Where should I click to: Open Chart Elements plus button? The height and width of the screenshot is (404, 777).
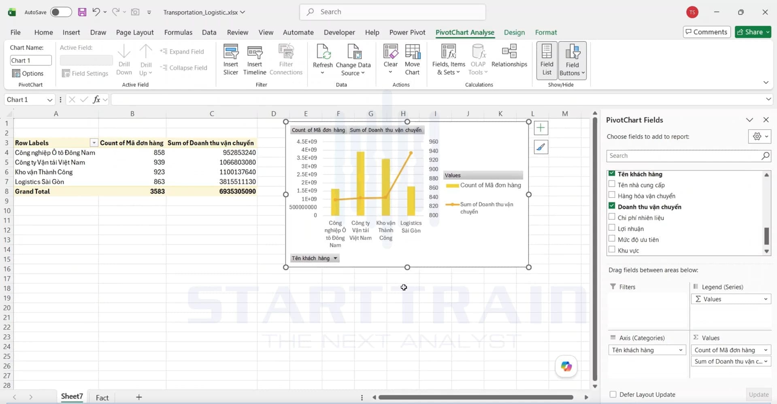(x=541, y=128)
